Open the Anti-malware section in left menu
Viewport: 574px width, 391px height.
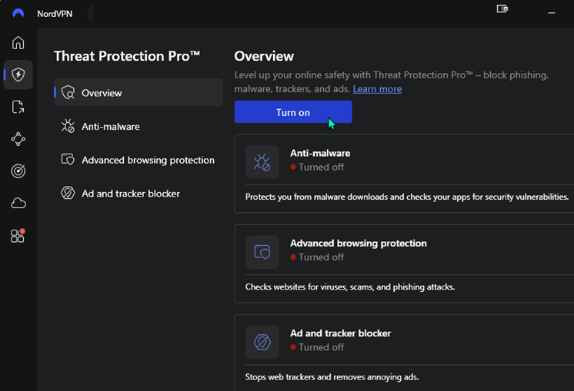coord(110,126)
